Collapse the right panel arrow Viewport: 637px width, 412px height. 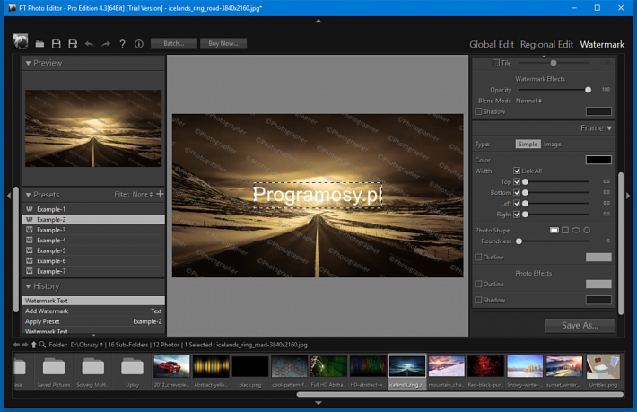pyautogui.click(x=628, y=196)
